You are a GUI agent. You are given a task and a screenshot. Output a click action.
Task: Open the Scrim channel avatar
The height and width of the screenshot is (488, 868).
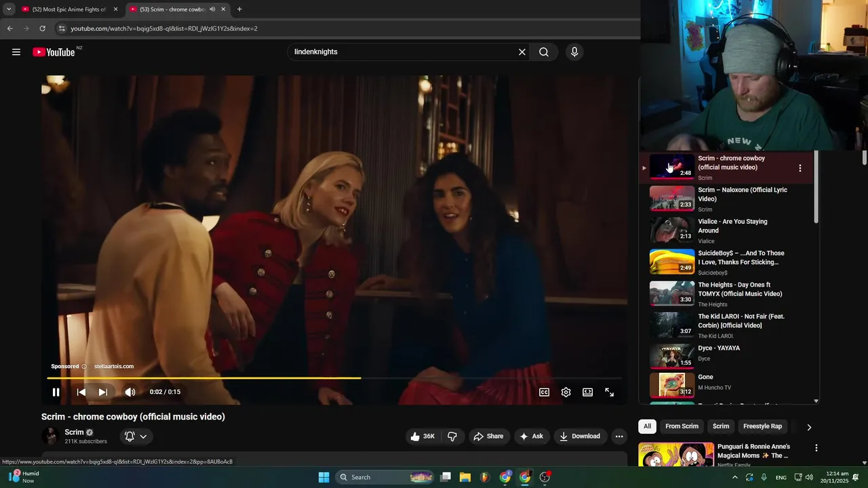50,436
